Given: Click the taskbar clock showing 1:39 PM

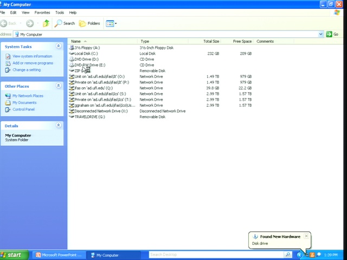Looking at the screenshot, I should pyautogui.click(x=331, y=255).
